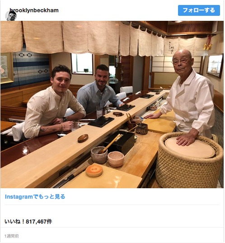Screen dimensions: 225x243
Task: Click the pink ceramic bowl on counter
Action: click(x=116, y=159)
